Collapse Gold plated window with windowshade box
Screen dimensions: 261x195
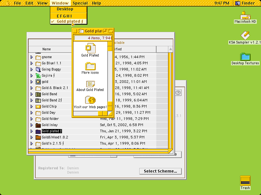coord(111,31)
